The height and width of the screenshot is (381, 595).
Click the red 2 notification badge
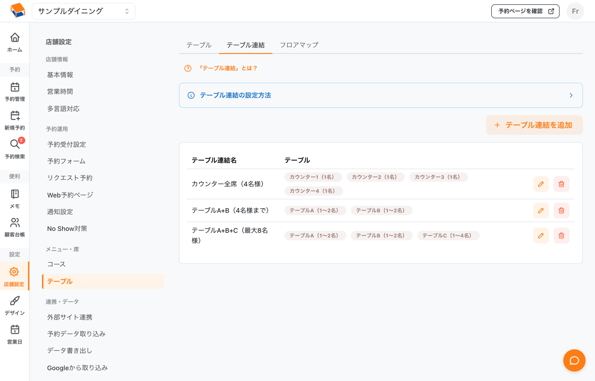pyautogui.click(x=21, y=140)
